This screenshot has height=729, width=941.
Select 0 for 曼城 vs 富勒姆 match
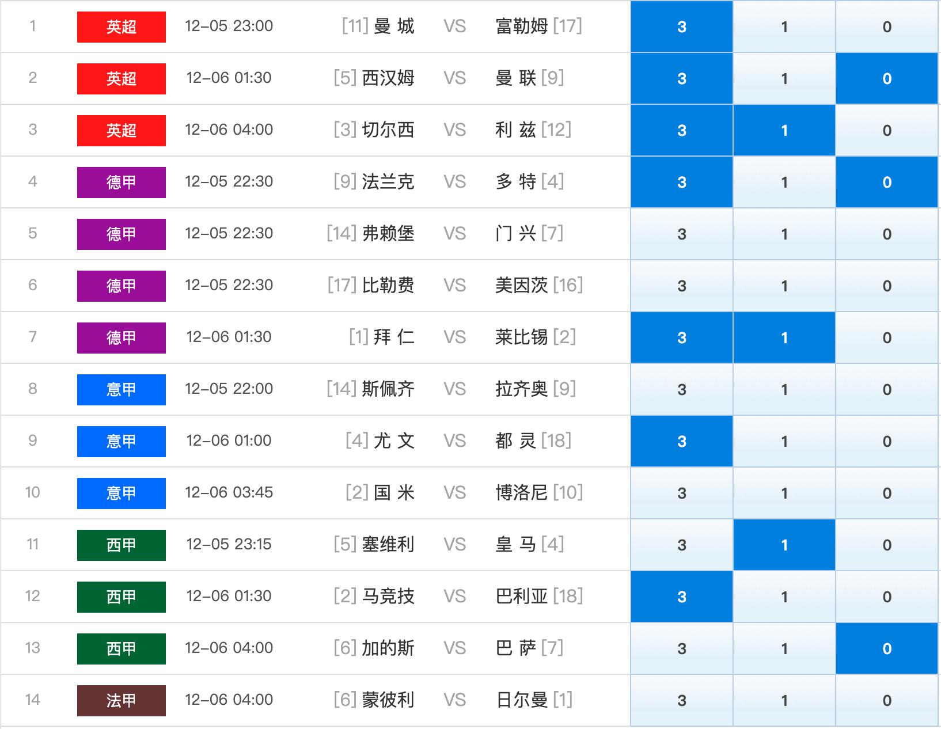point(887,26)
